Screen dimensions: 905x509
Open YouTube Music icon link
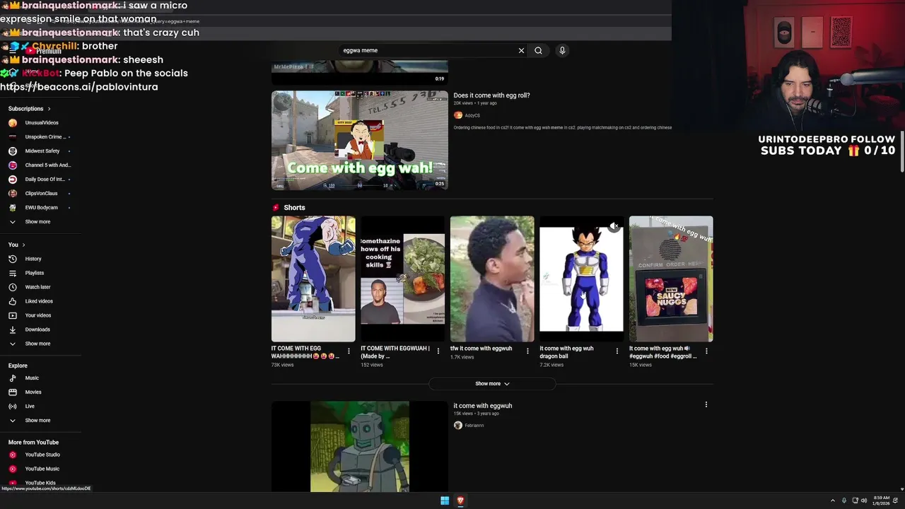pyautogui.click(x=12, y=469)
